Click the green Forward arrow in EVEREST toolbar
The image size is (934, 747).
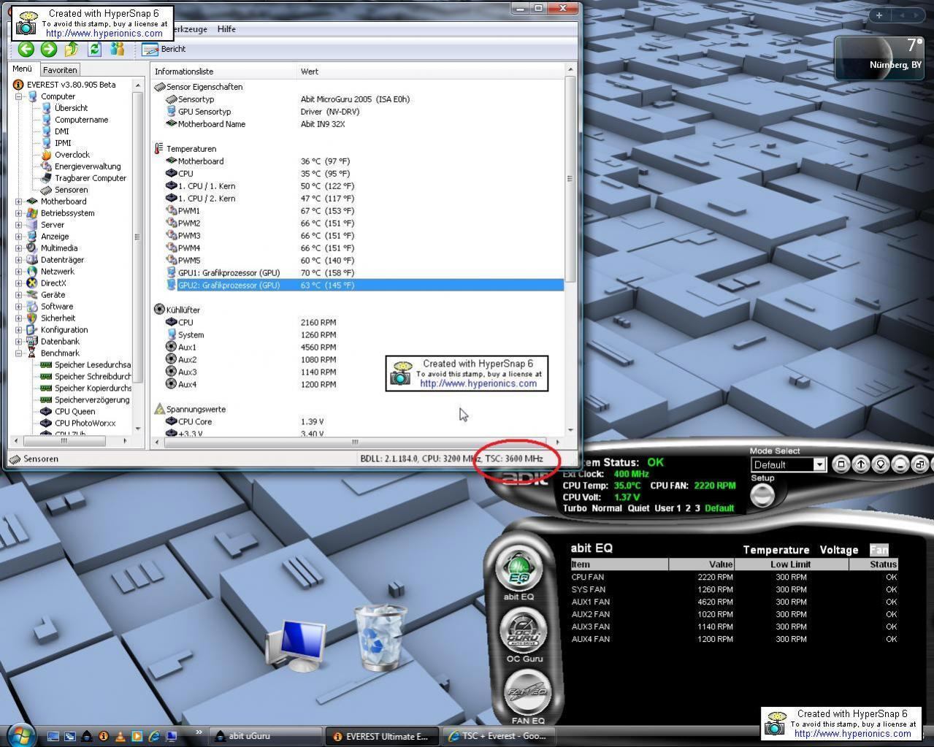tap(49, 49)
